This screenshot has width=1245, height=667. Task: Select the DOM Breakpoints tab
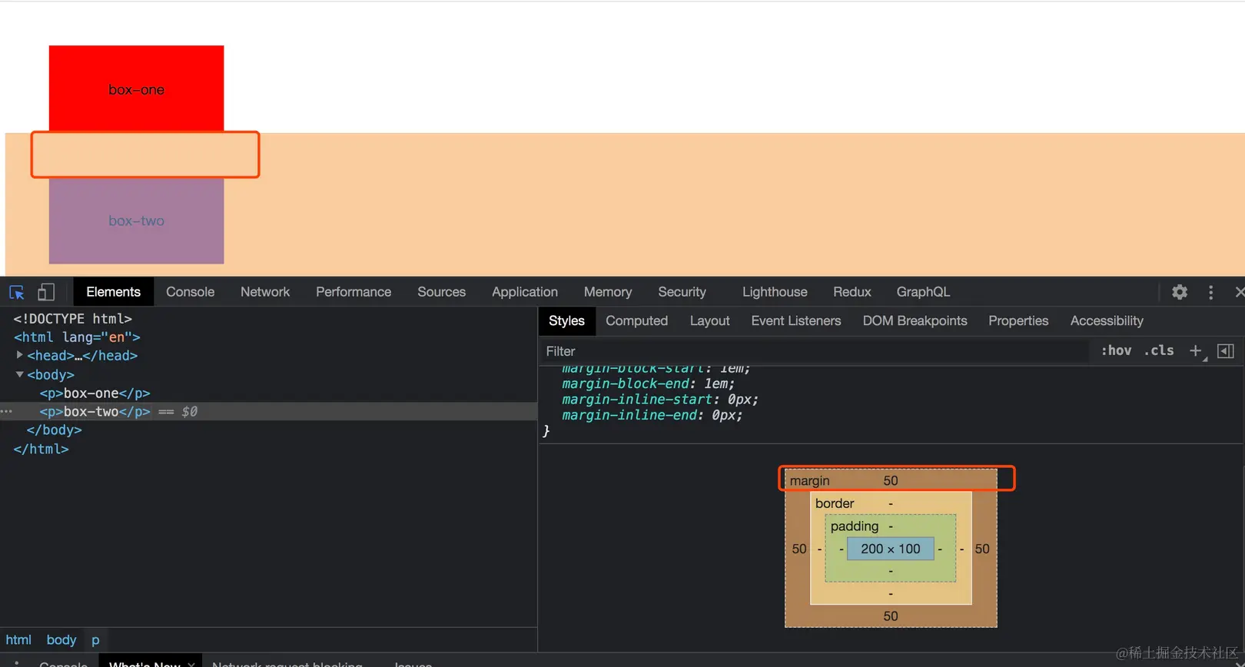tap(915, 320)
